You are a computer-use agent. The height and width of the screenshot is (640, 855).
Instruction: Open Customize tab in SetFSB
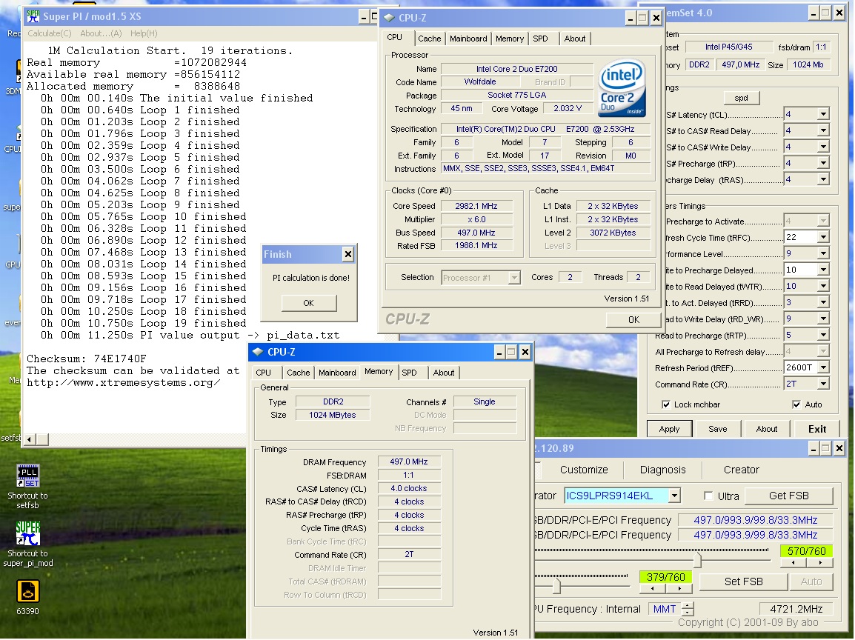click(x=583, y=470)
